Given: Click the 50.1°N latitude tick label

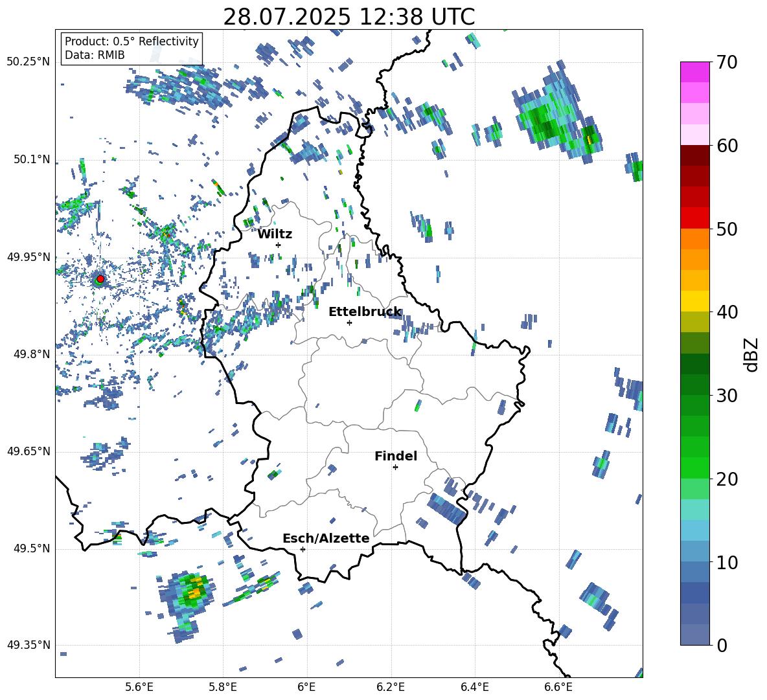Looking at the screenshot, I should pyautogui.click(x=32, y=159).
